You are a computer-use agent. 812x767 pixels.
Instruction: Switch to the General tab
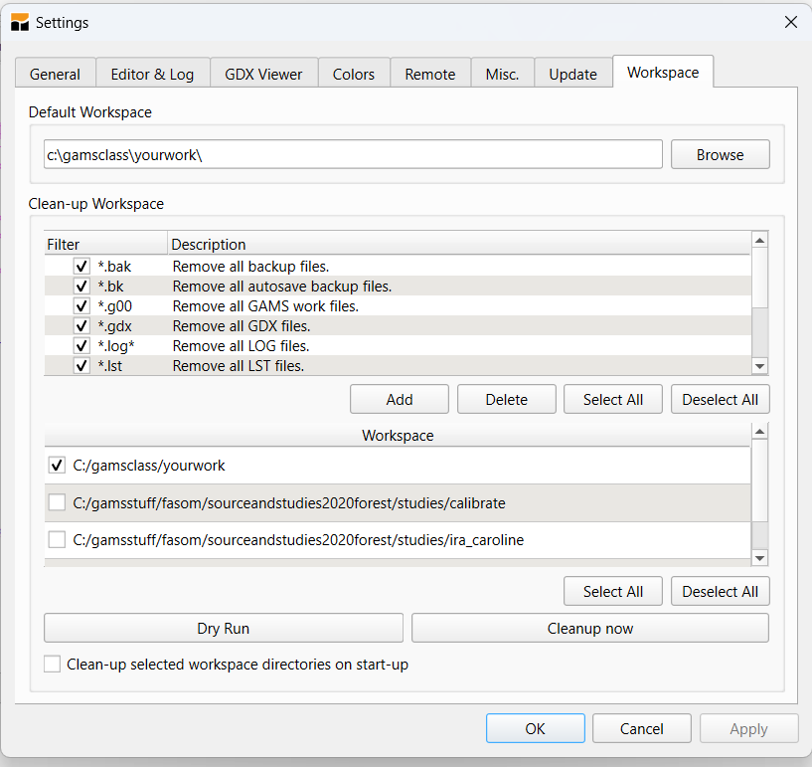(55, 74)
